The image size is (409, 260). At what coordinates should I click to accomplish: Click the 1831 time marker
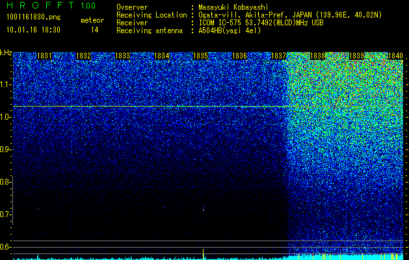[x=44, y=56]
